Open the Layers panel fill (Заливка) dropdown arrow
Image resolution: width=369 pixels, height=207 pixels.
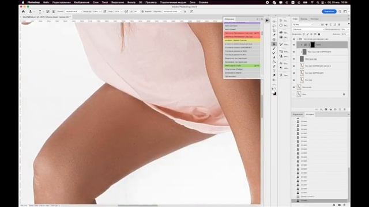click(348, 34)
